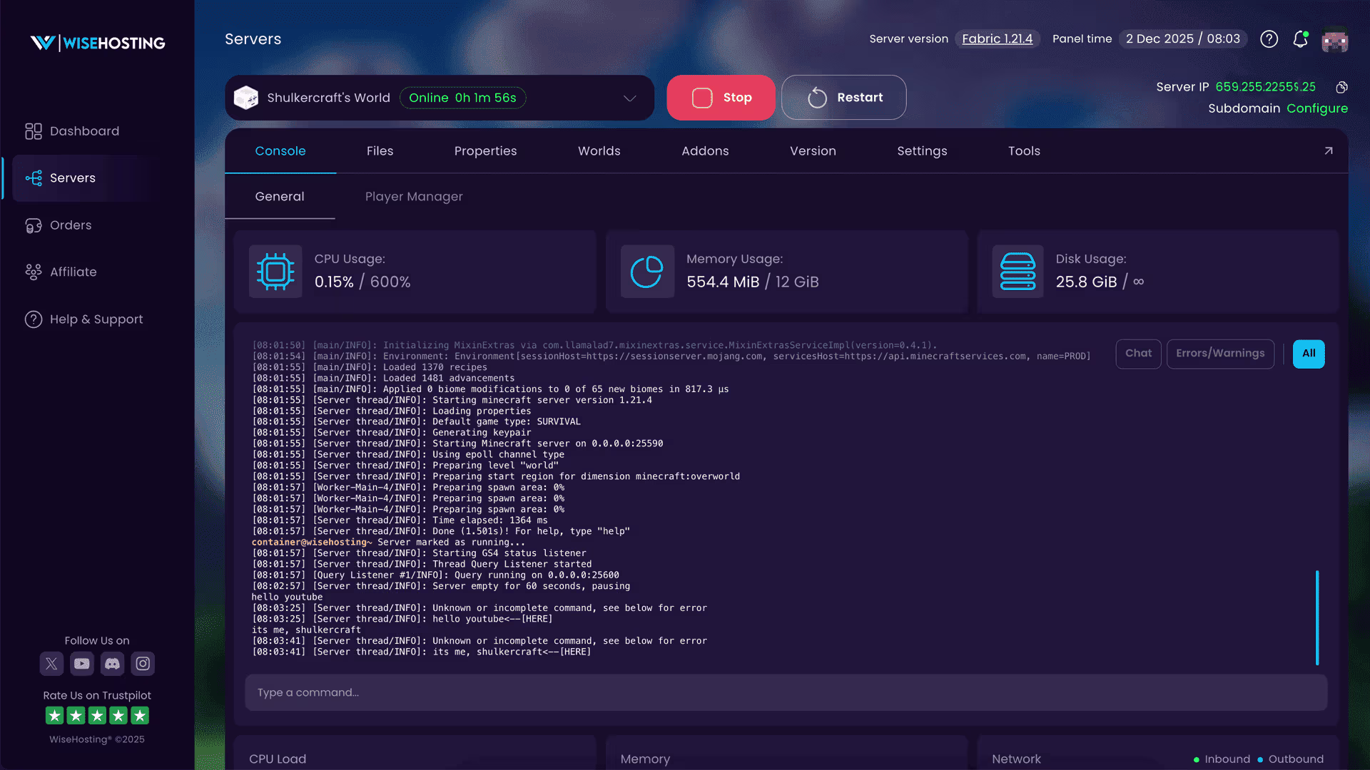This screenshot has height=770, width=1370.
Task: Open Orders in the sidebar
Action: (x=59, y=225)
